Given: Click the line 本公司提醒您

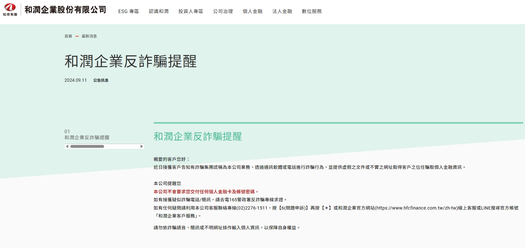Looking at the screenshot, I should click(167, 183).
